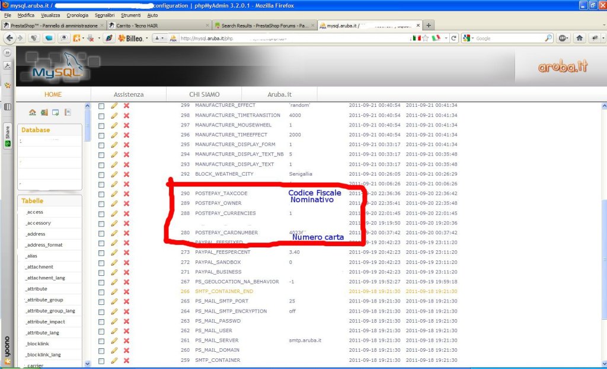607x369 pixels.
Task: Delete row 292 BLOCK_WEATHER_CITY with red X
Action: (x=126, y=174)
